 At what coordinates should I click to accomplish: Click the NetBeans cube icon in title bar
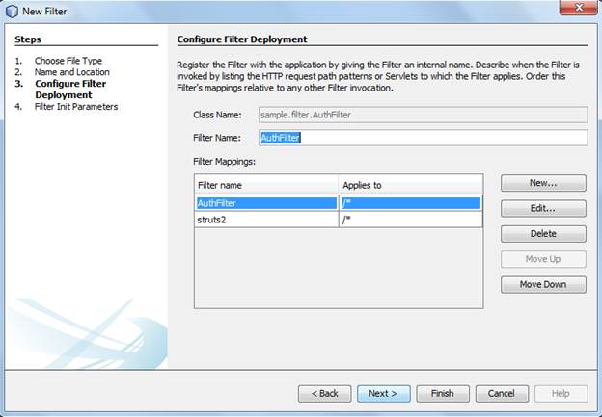click(12, 12)
